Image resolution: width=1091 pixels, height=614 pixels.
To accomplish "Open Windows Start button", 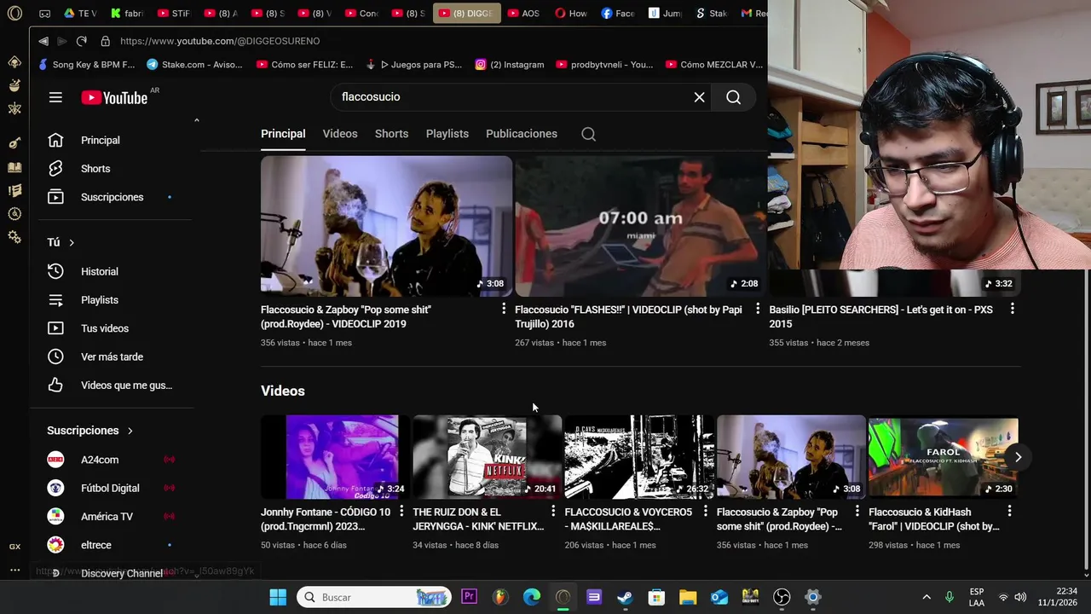I will coord(278,597).
